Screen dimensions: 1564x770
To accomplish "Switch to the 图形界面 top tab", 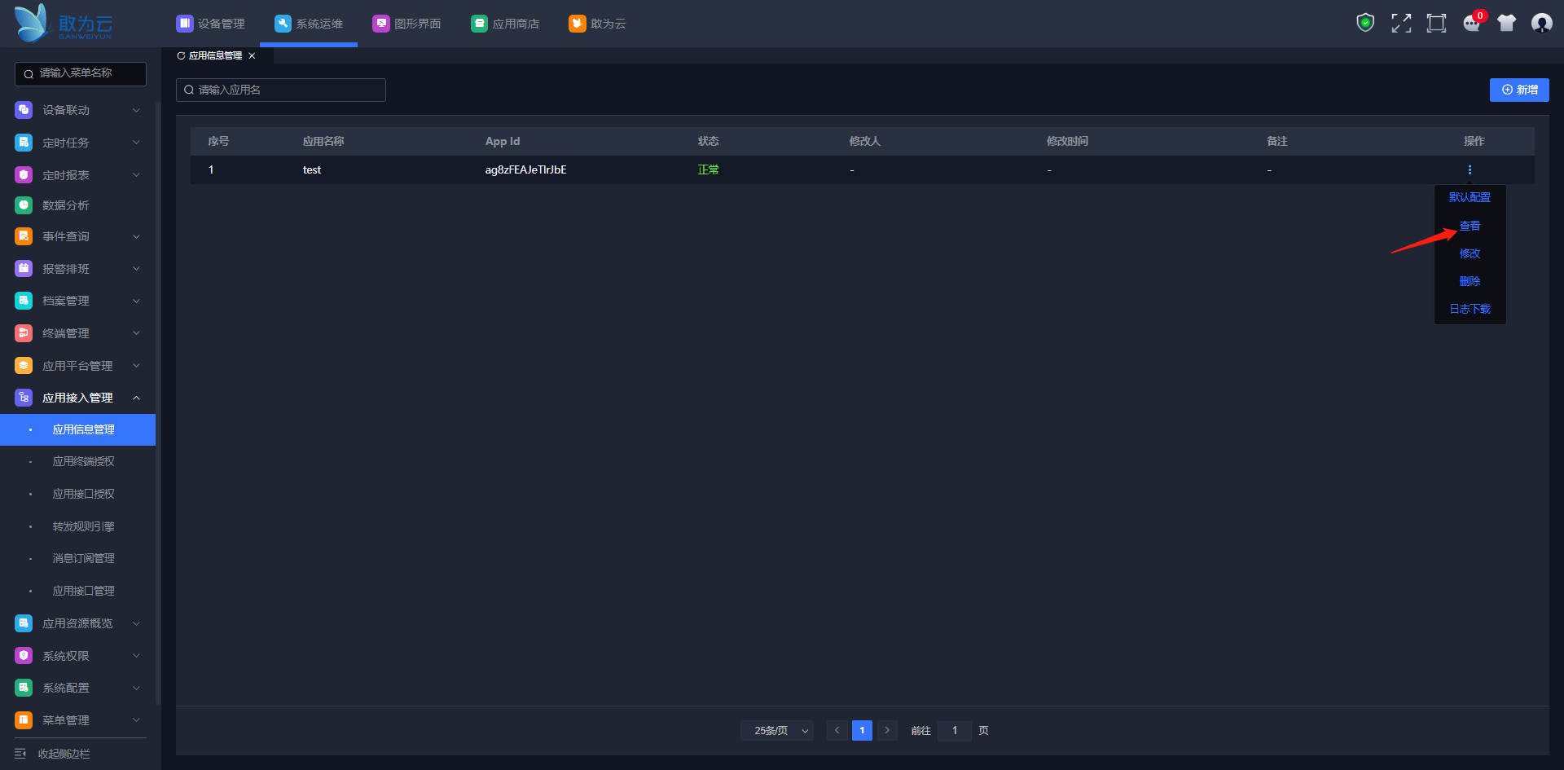I will (407, 24).
